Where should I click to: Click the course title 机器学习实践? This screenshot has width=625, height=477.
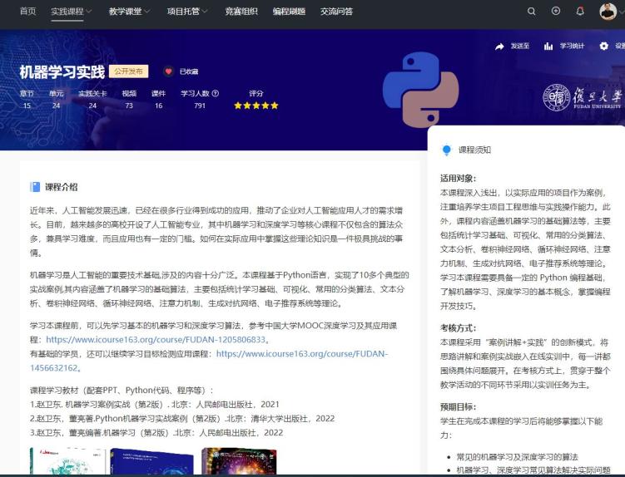62,71
